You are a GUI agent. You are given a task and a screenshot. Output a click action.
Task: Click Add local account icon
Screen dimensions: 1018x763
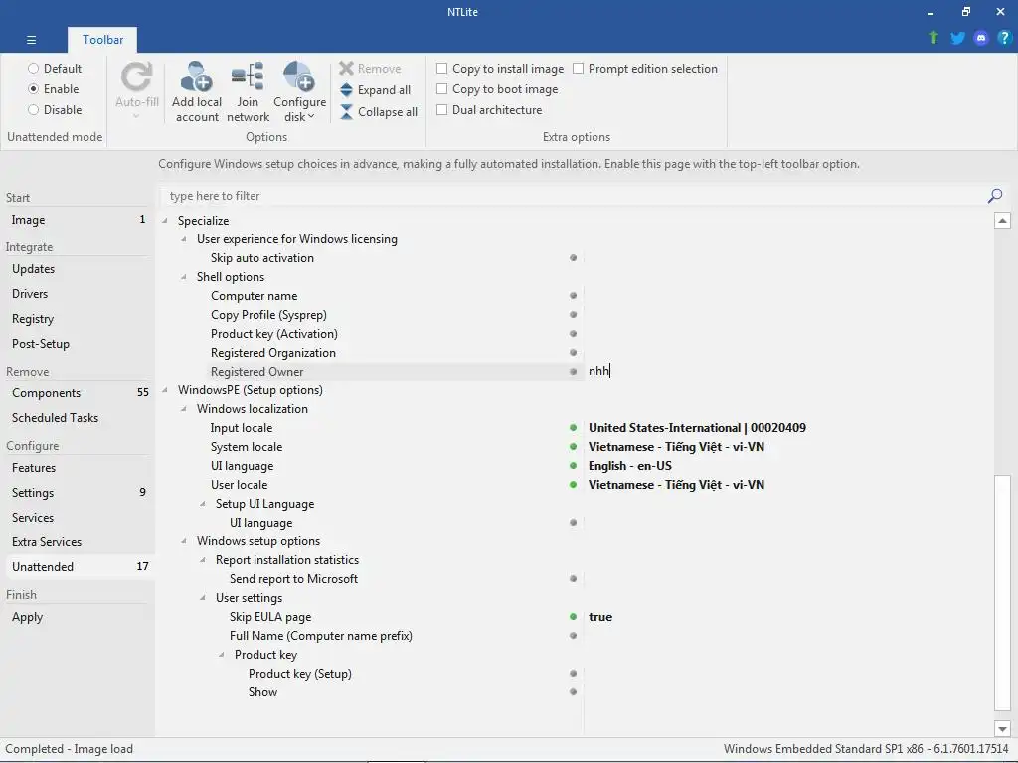point(196,77)
